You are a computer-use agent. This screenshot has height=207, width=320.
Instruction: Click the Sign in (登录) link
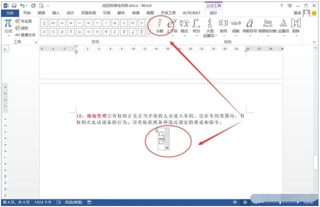pyautogui.click(x=297, y=13)
